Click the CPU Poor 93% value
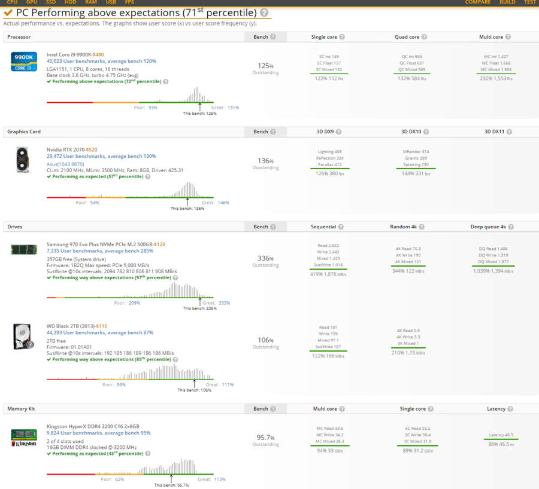The height and width of the screenshot is (489, 539). click(x=153, y=108)
